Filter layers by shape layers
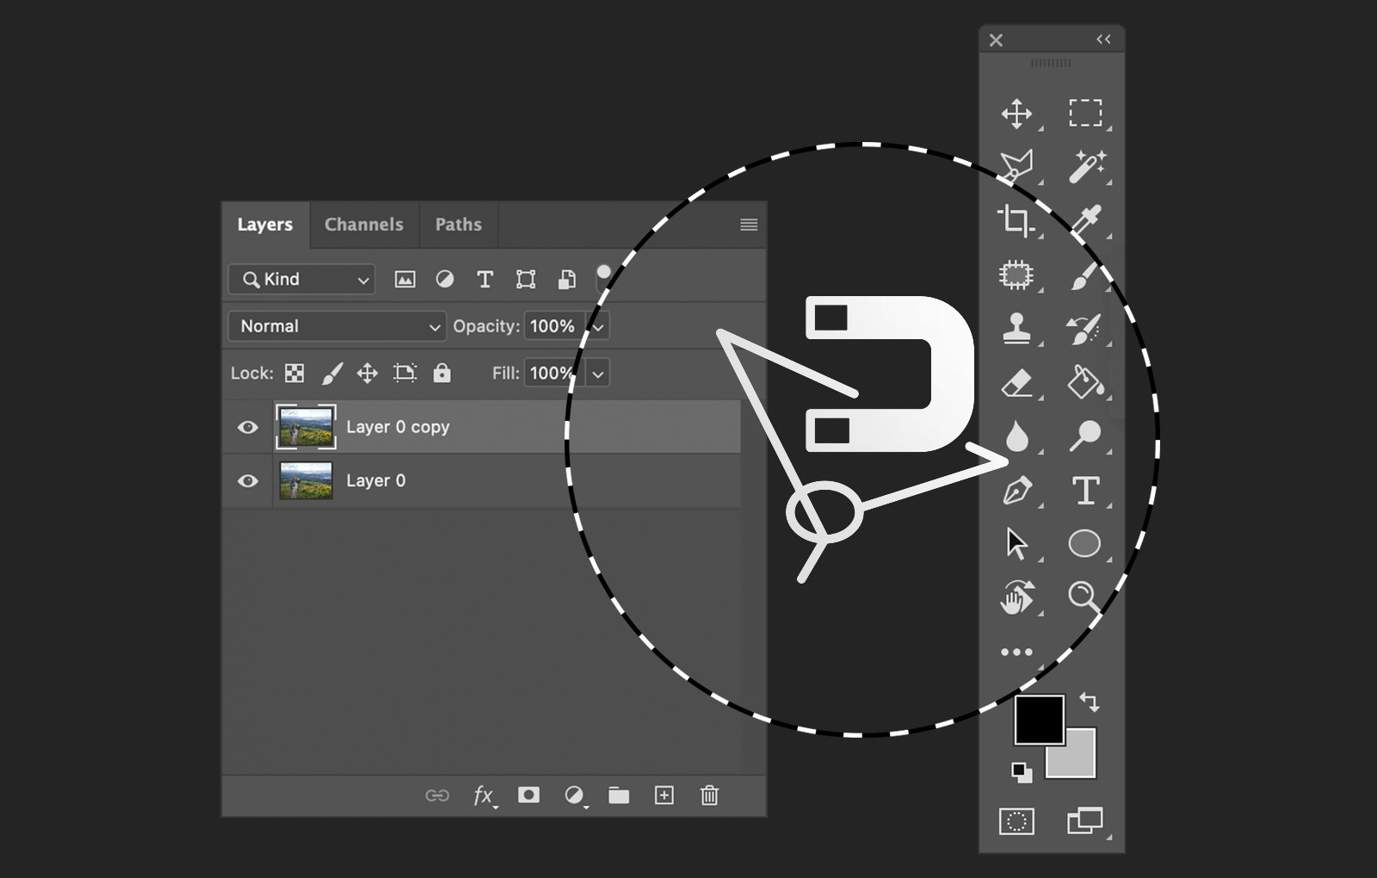Viewport: 1377px width, 878px height. coord(526,279)
